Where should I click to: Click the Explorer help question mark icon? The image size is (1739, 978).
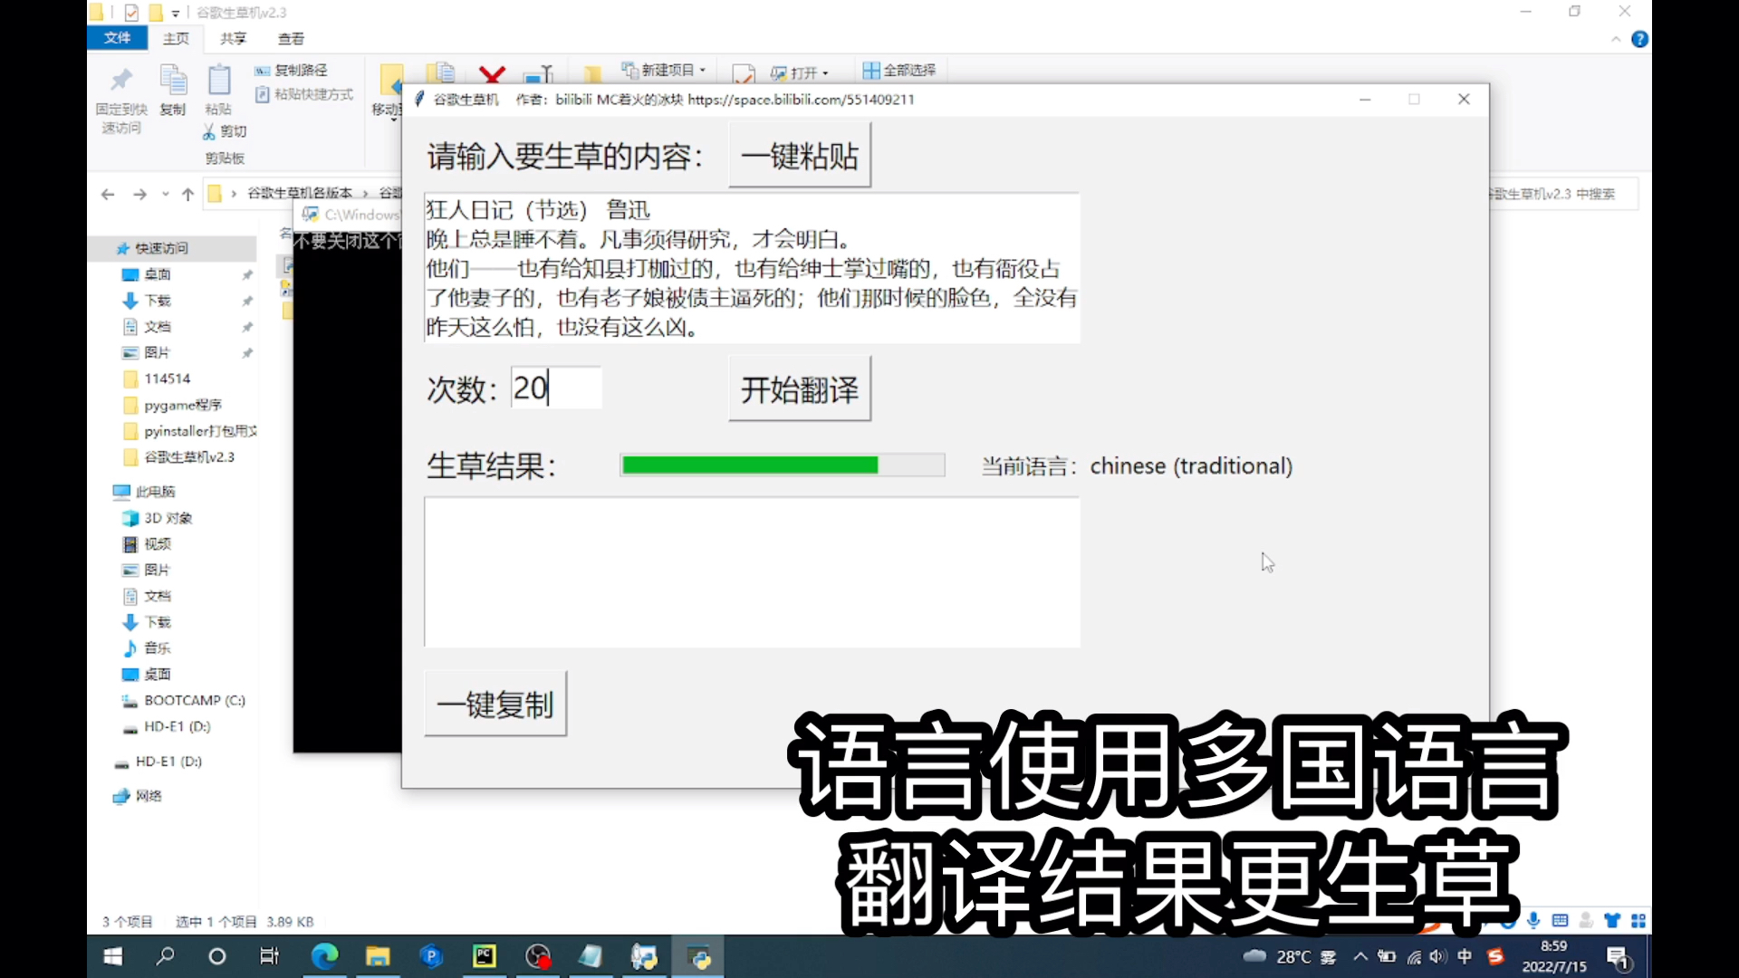1639,39
